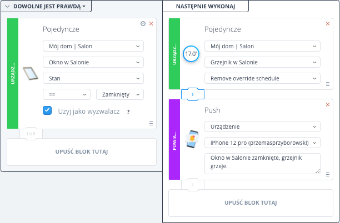Click 'UPUŚĆ BLOK TUTAJ' drop zone under conditions

[x=82, y=152]
